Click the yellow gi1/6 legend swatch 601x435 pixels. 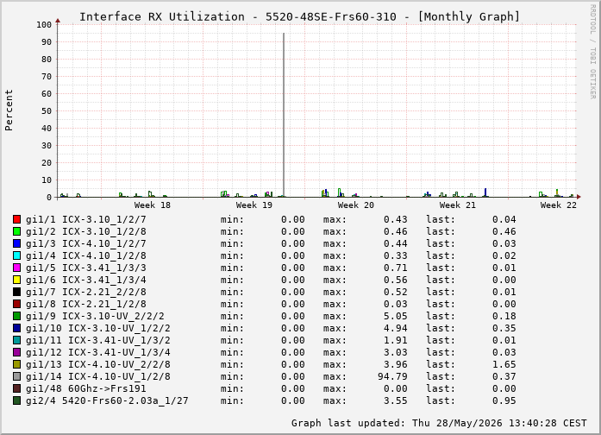(x=16, y=280)
